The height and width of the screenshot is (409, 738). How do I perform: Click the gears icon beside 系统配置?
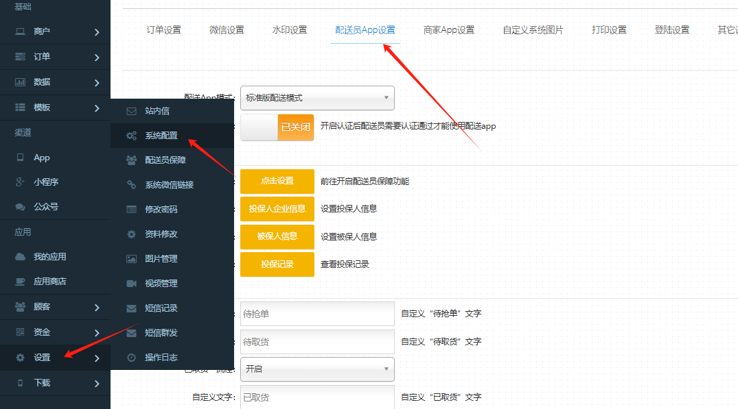tap(131, 136)
